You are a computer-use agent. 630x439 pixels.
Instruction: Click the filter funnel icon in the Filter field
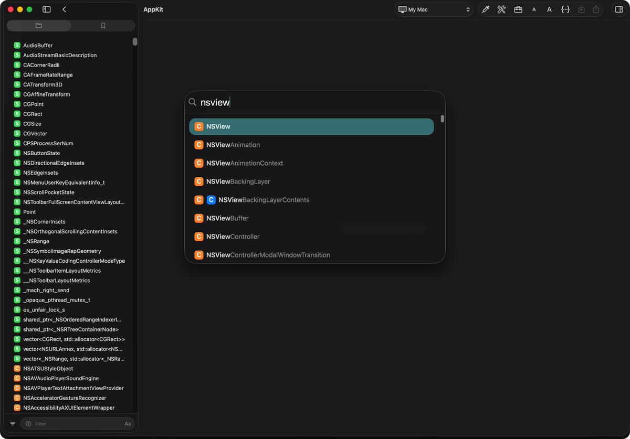[x=28, y=424]
